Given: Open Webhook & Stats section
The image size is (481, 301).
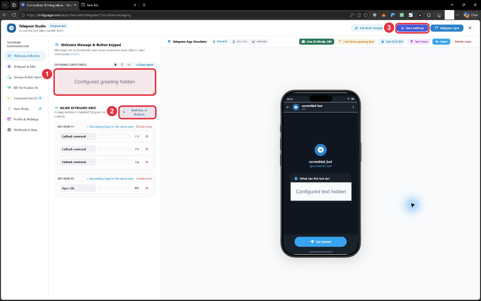Looking at the screenshot, I should 25,130.
